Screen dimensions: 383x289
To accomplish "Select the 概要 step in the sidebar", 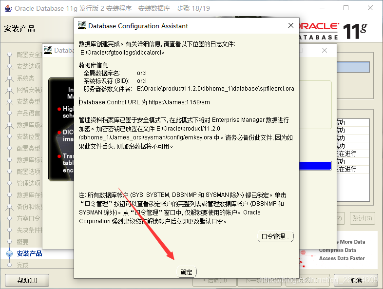I will 23,242.
